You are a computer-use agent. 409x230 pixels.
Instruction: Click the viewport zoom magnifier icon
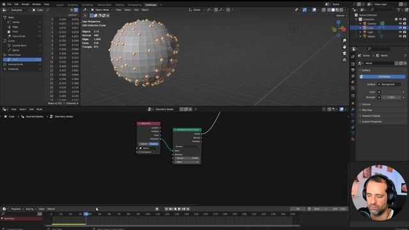(x=344, y=40)
